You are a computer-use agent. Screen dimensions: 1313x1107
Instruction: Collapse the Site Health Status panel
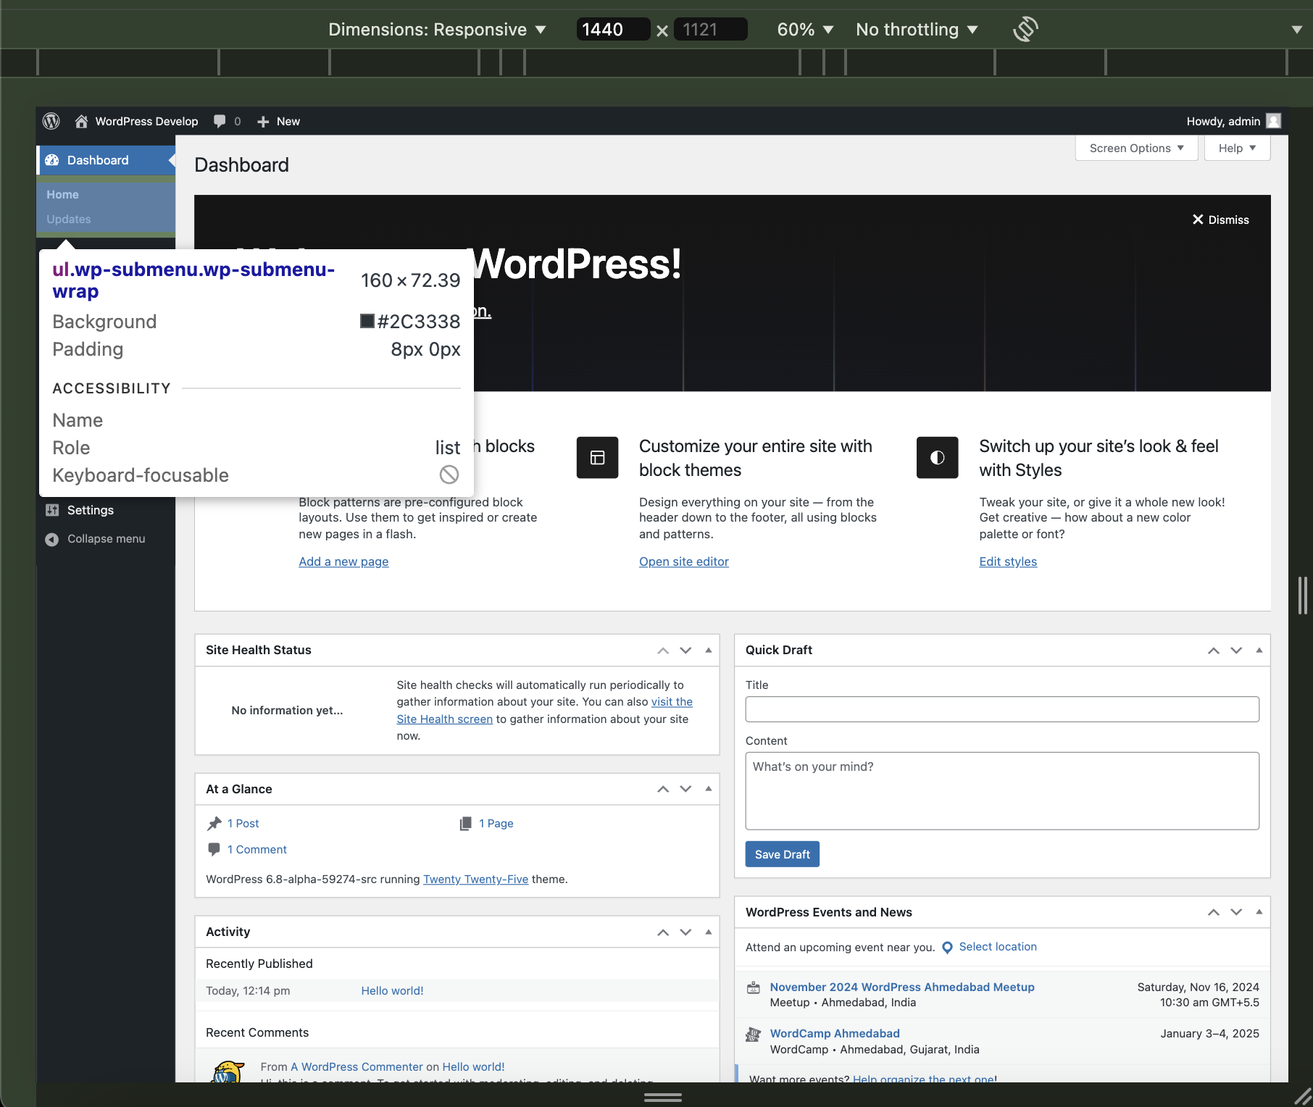[709, 651]
